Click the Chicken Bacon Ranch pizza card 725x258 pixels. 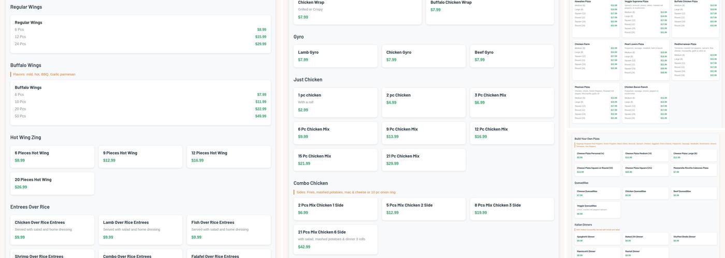pos(646,103)
